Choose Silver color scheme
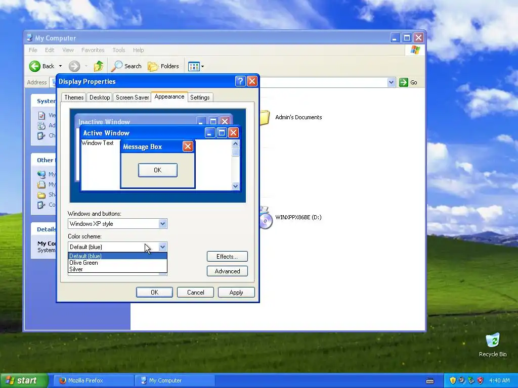 point(117,269)
